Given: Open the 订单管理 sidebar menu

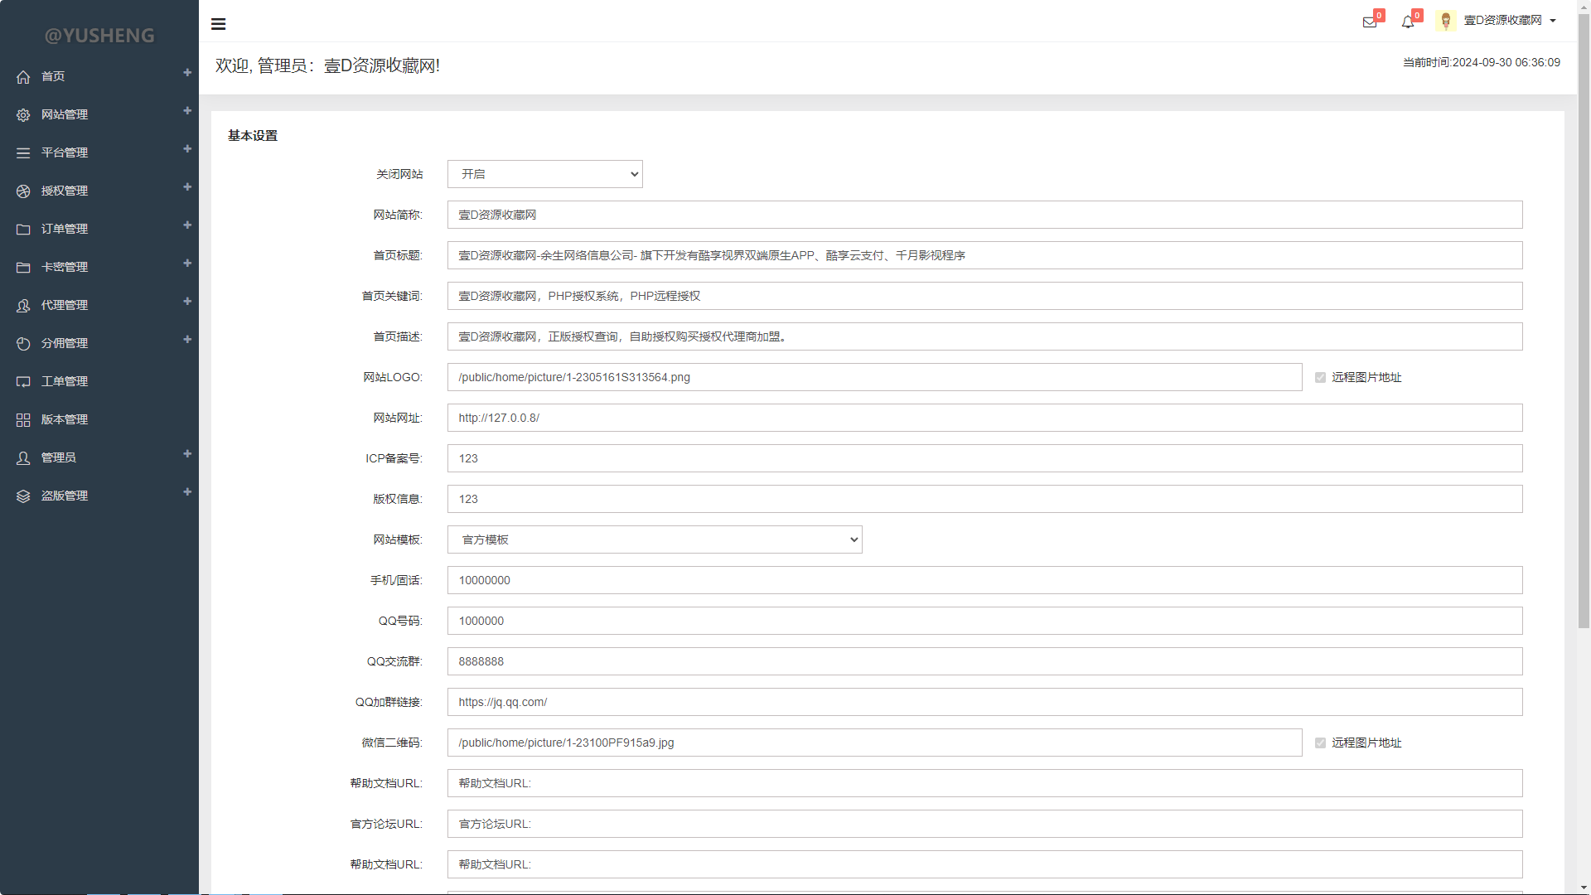Looking at the screenshot, I should click(65, 229).
